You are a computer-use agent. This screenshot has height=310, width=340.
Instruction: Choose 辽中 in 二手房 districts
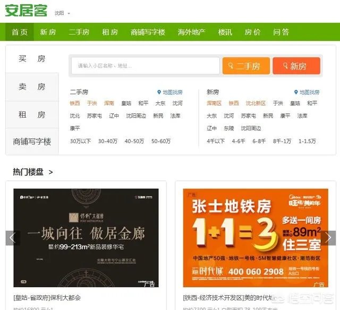coord(114,116)
